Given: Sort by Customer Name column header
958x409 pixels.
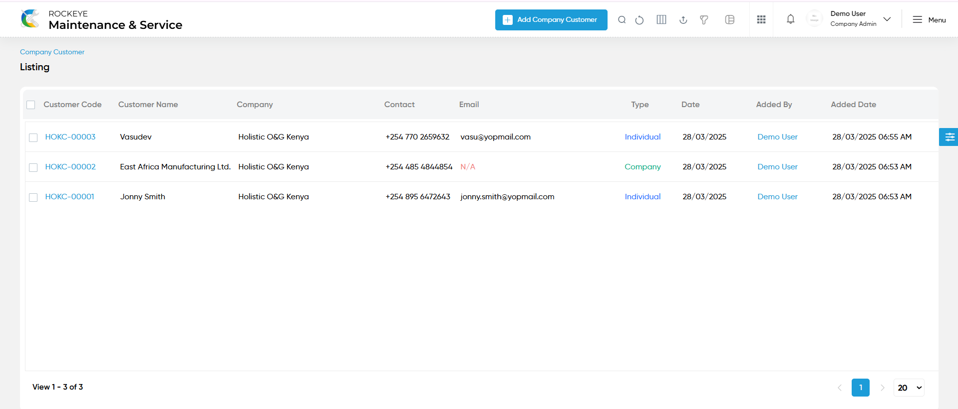Looking at the screenshot, I should point(148,105).
